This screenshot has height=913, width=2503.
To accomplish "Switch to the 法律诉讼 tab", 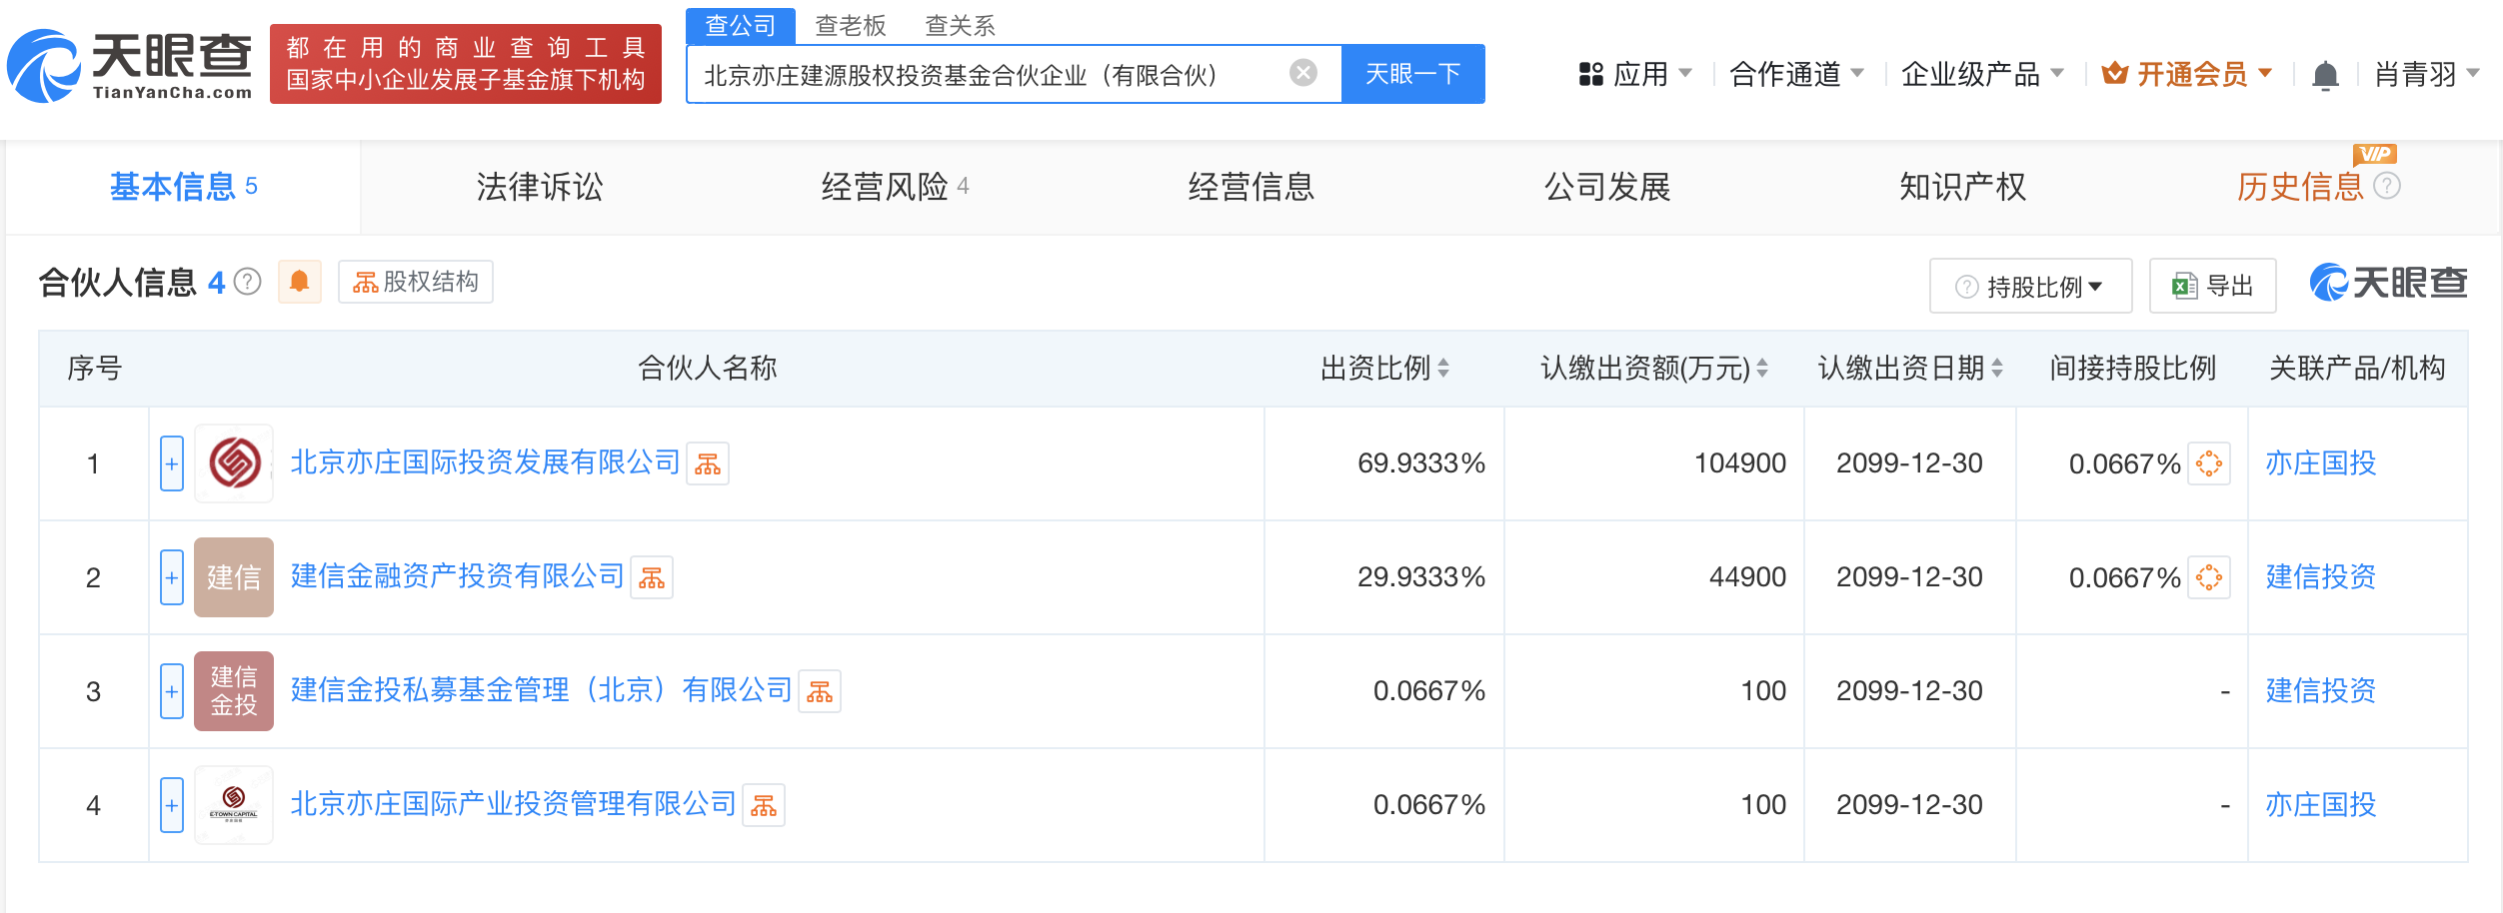I will (x=540, y=187).
